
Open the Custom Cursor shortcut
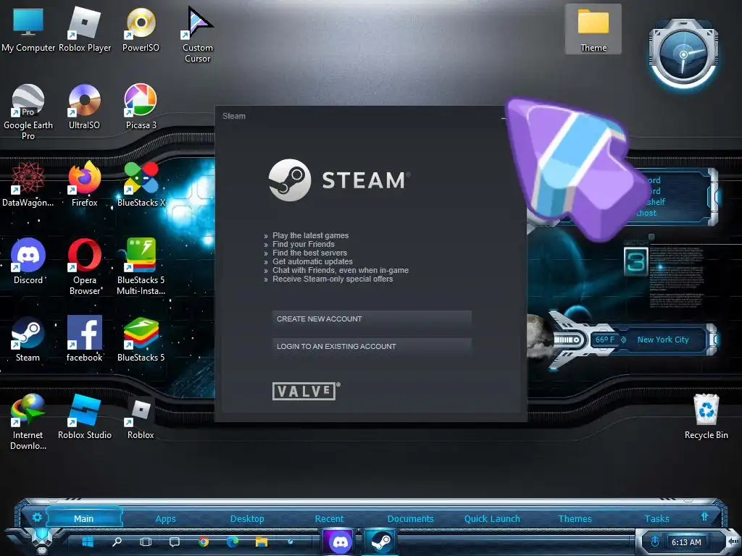click(x=197, y=35)
